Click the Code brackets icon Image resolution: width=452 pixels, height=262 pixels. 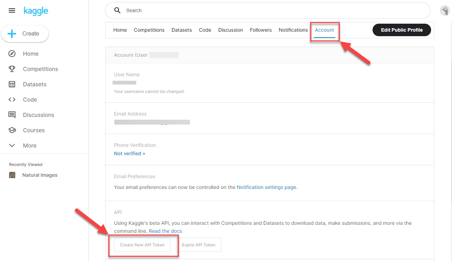click(x=12, y=100)
